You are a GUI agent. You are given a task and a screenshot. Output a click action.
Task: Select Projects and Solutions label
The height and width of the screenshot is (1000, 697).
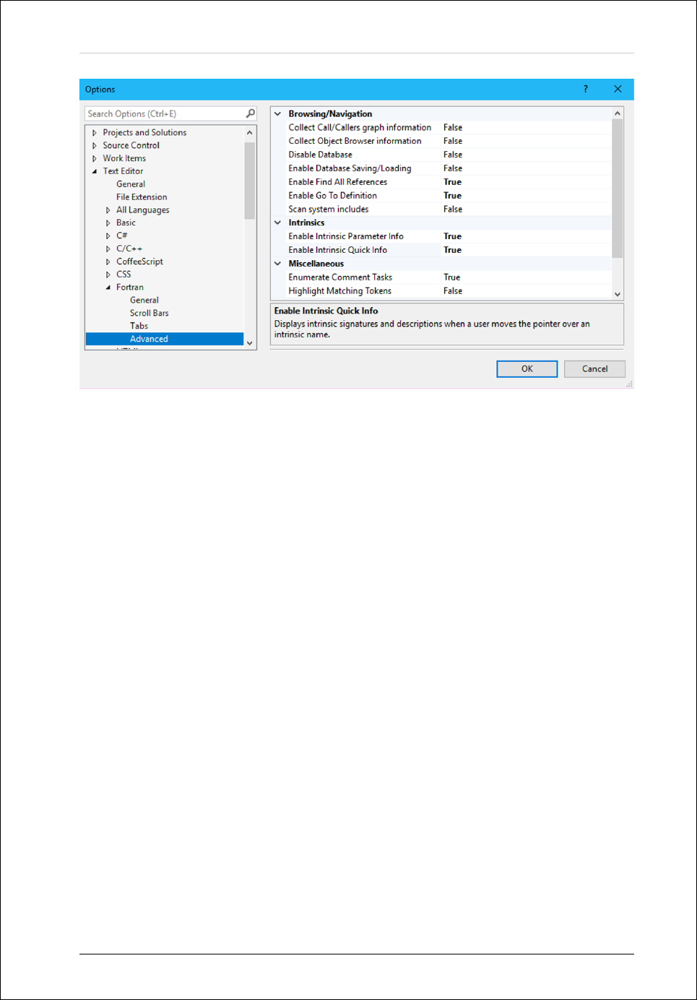tap(144, 133)
